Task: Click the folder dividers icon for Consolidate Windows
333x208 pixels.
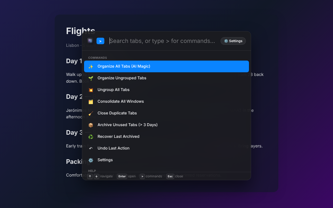Action: click(x=91, y=102)
